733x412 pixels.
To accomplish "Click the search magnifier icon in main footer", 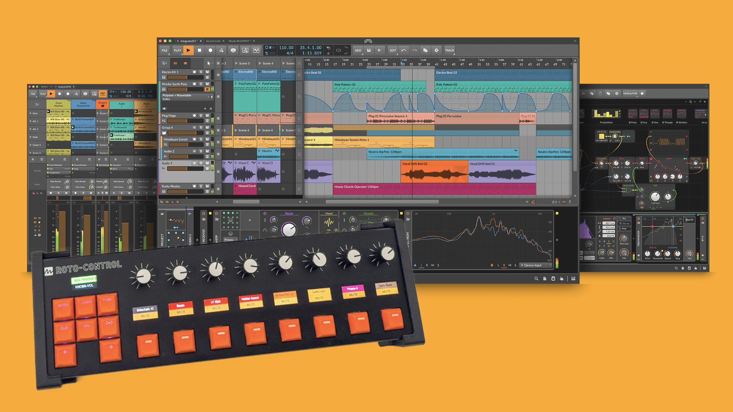I will (x=536, y=279).
